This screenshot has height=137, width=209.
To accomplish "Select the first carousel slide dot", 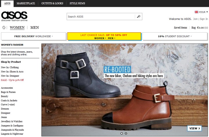I will [122, 133].
